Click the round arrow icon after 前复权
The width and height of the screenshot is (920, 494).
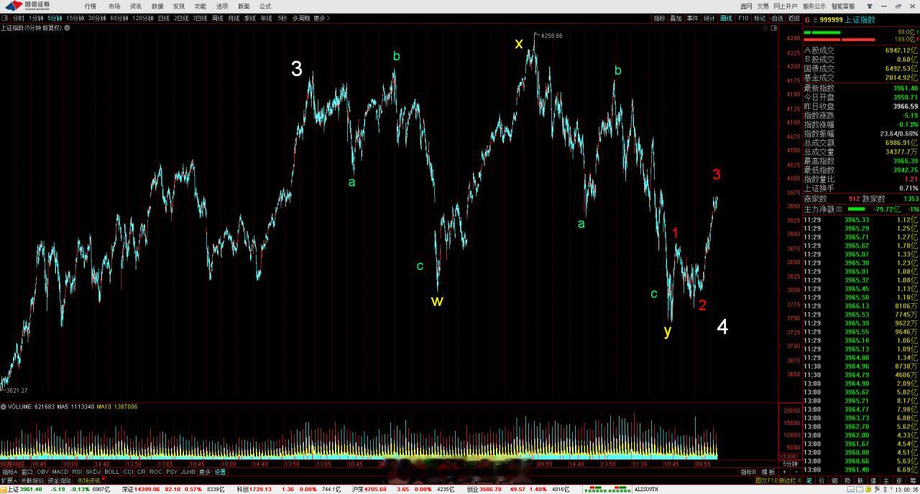67,28
